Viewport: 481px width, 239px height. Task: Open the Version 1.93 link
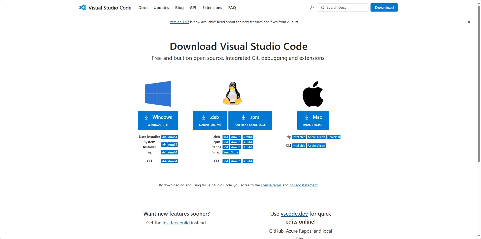(179, 22)
